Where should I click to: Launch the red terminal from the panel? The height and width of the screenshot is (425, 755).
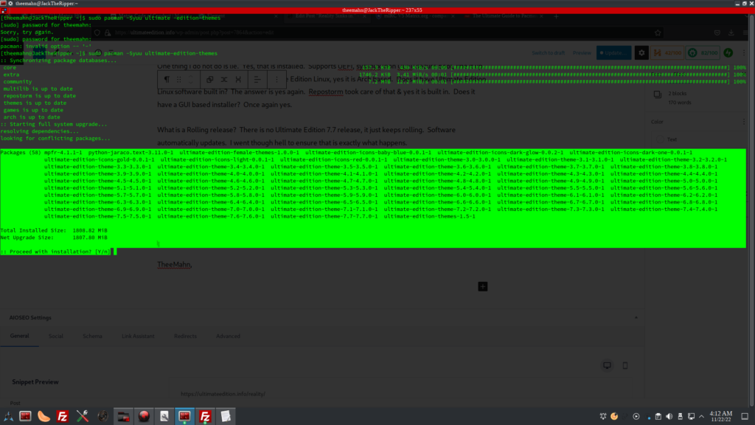pos(26,416)
